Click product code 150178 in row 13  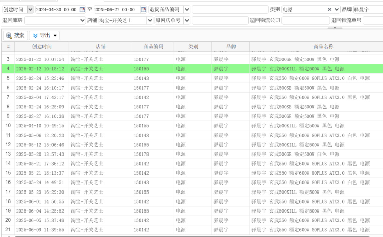tap(141, 154)
